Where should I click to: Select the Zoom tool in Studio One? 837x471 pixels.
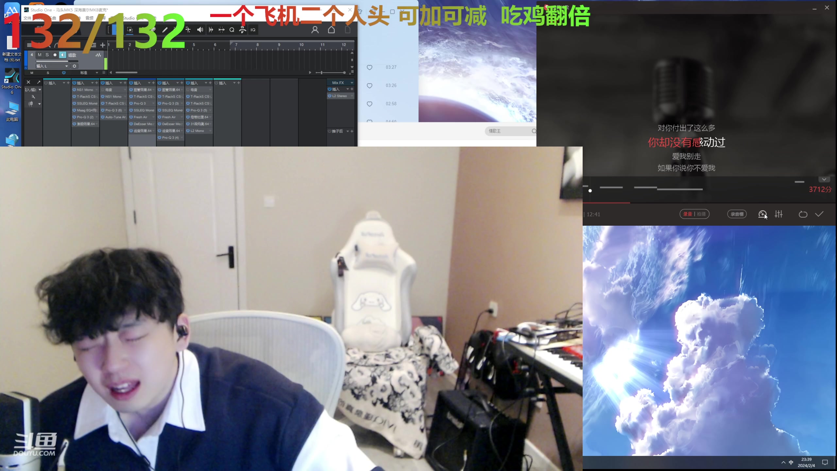(231, 30)
